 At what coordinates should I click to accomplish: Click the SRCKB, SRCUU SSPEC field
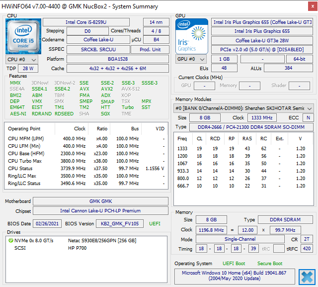pos(98,50)
